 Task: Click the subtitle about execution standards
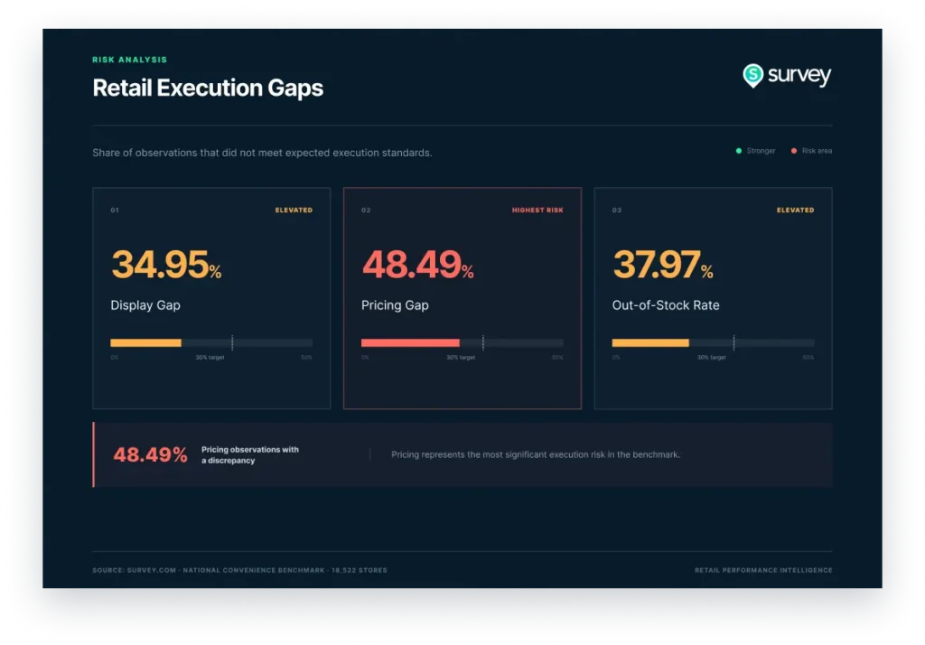tap(262, 153)
